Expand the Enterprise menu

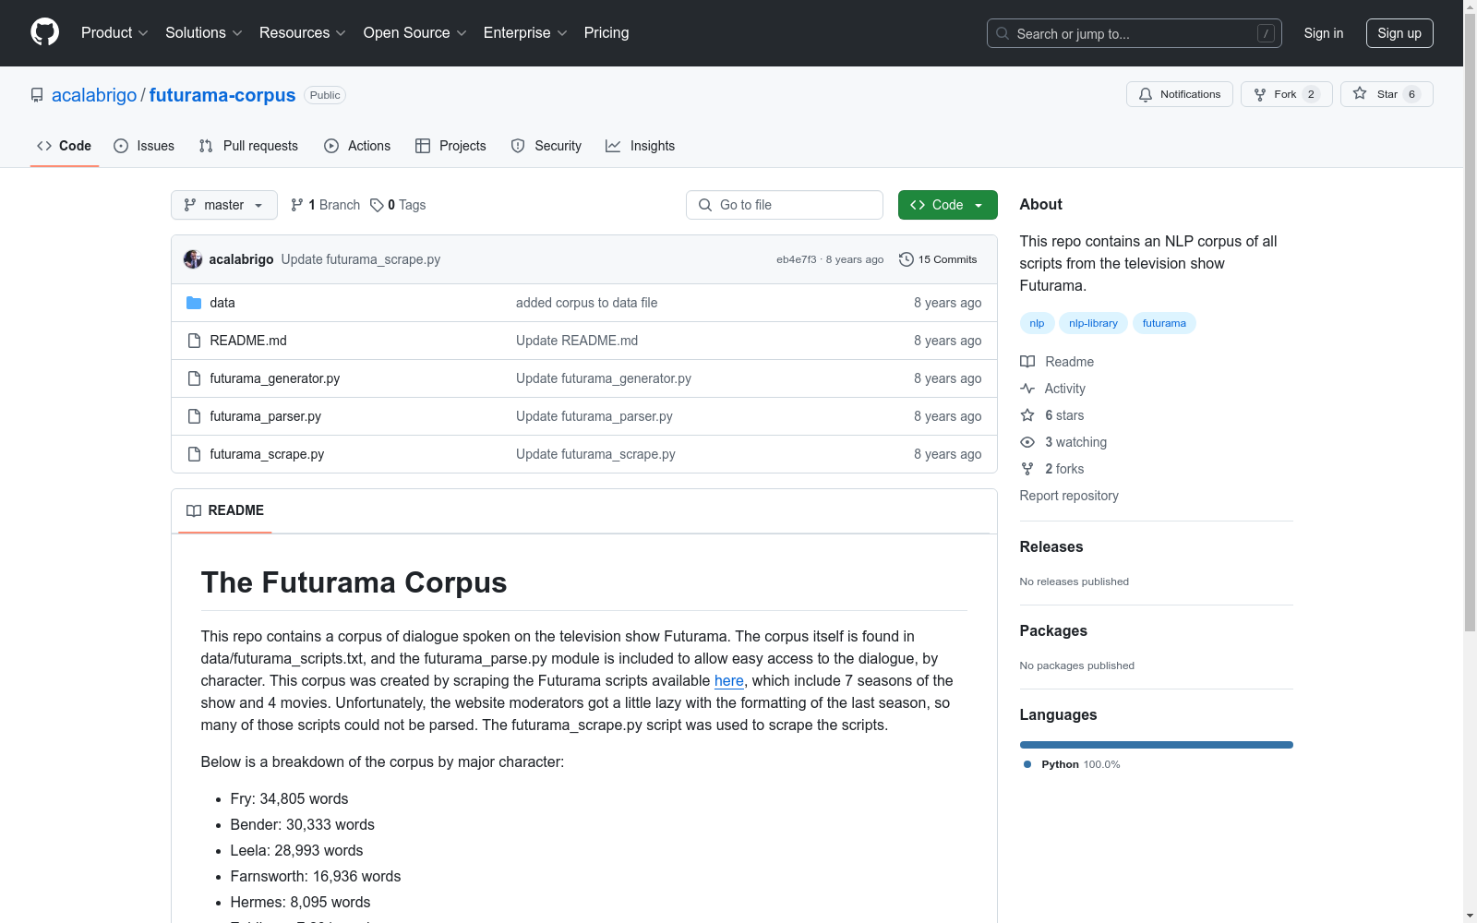525,33
